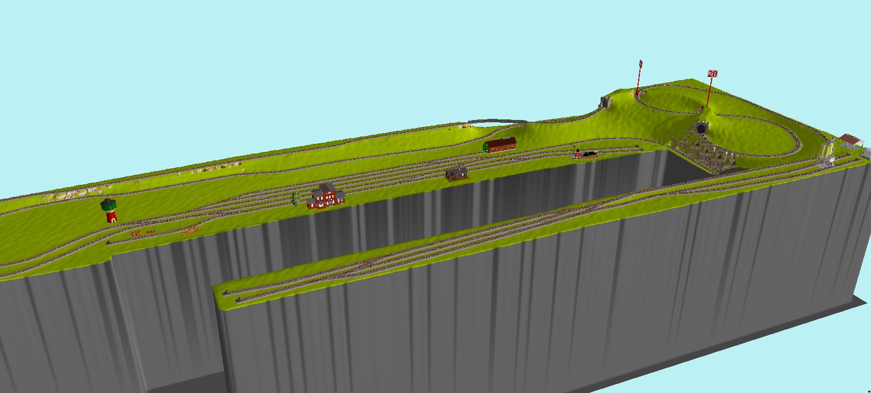Screen dimensions: 871x393
Task: Click the buffer stop near the lumber stacks
Action: click(109, 243)
